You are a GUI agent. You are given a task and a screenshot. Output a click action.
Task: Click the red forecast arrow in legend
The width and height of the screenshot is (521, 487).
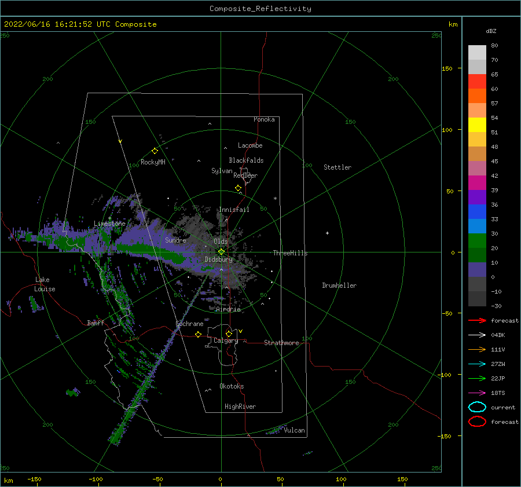[x=477, y=320]
